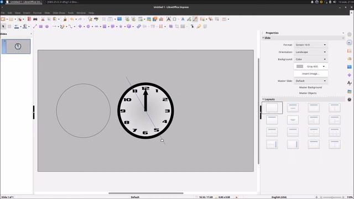The height and width of the screenshot is (199, 354).
Task: Choose the Connectors tool
Action: click(70, 27)
